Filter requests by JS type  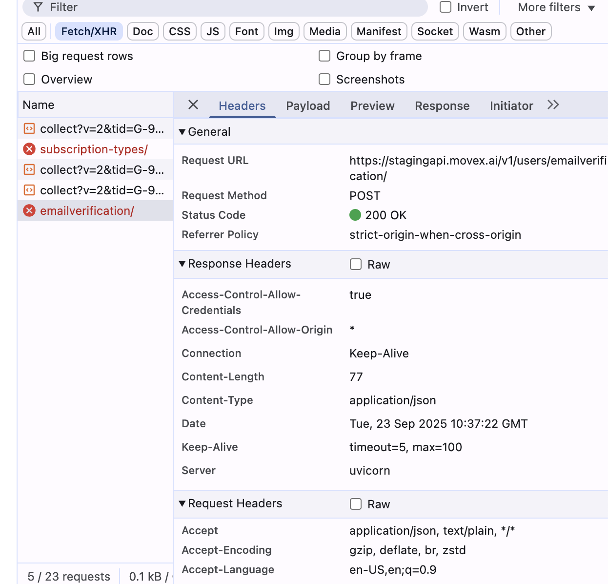[213, 32]
